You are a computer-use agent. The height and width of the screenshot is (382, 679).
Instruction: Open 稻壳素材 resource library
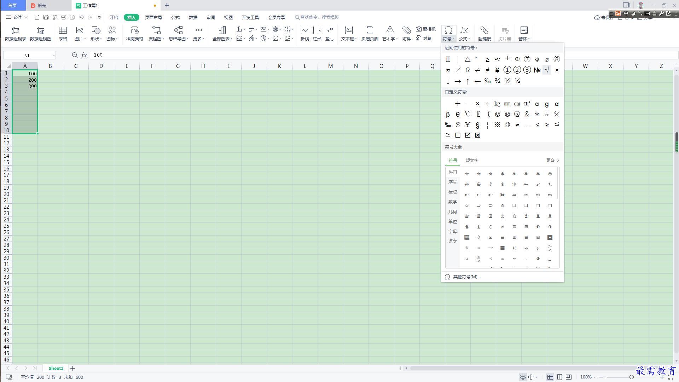[135, 34]
